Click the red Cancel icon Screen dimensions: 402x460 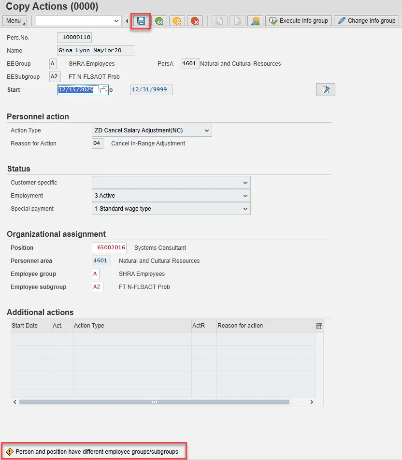pyautogui.click(x=195, y=21)
